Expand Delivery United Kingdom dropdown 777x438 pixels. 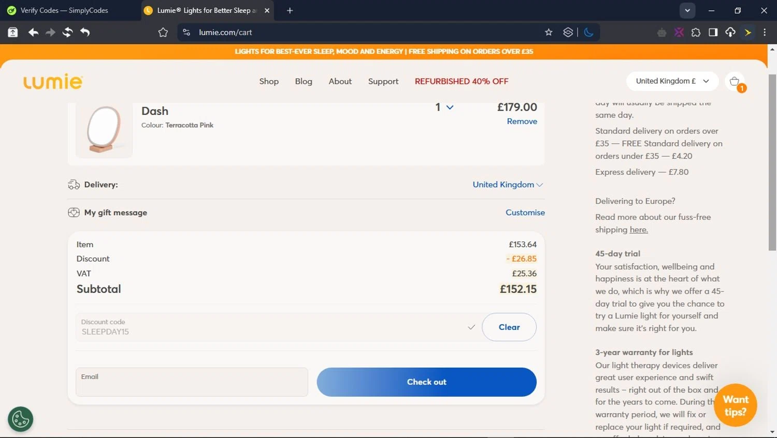tap(508, 185)
